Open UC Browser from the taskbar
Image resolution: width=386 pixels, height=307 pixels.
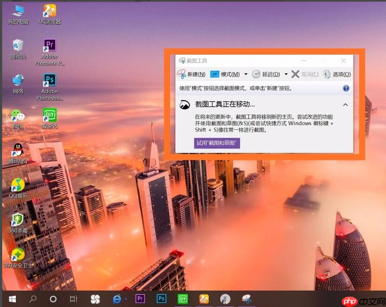click(x=204, y=299)
